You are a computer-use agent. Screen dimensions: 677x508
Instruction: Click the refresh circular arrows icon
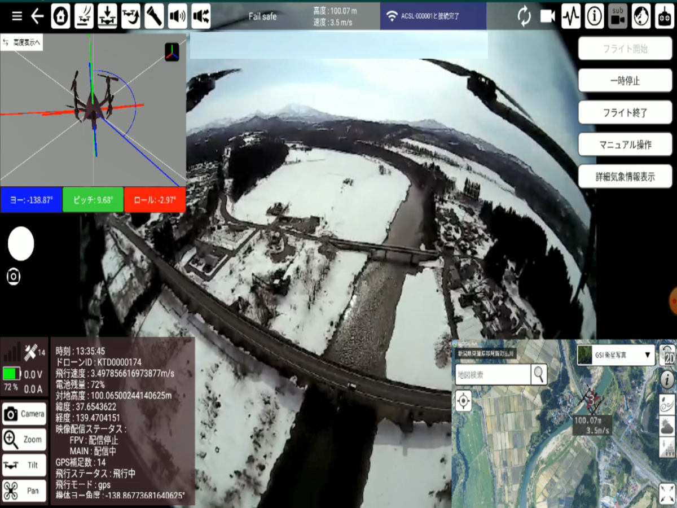[524, 16]
